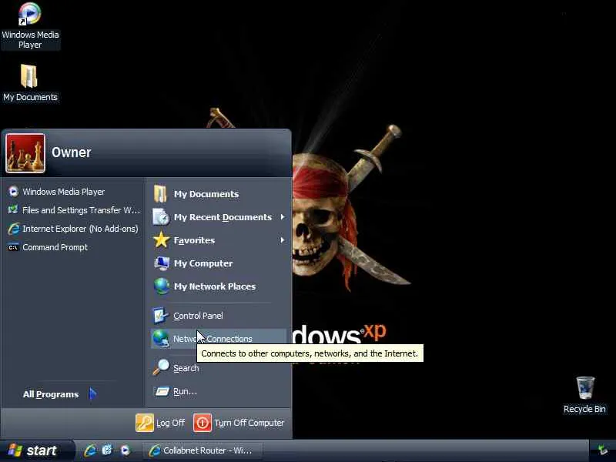Click the My Recent Documents icon
The height and width of the screenshot is (462, 616).
click(x=161, y=217)
